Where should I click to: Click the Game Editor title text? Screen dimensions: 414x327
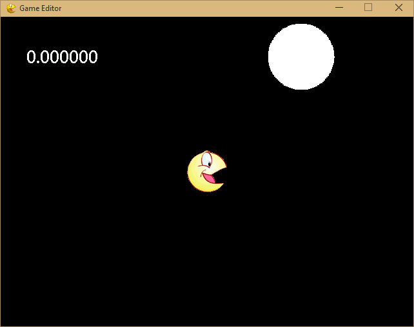point(41,8)
